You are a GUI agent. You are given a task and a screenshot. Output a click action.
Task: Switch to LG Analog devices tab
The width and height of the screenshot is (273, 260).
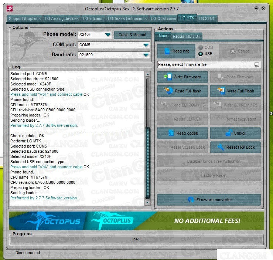62,18
